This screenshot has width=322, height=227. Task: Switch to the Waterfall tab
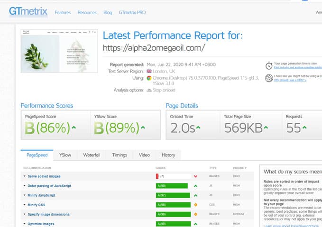tap(92, 155)
